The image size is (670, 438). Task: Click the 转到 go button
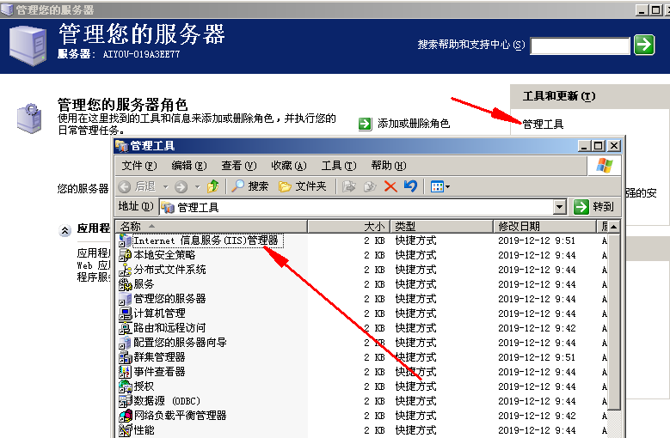click(594, 207)
